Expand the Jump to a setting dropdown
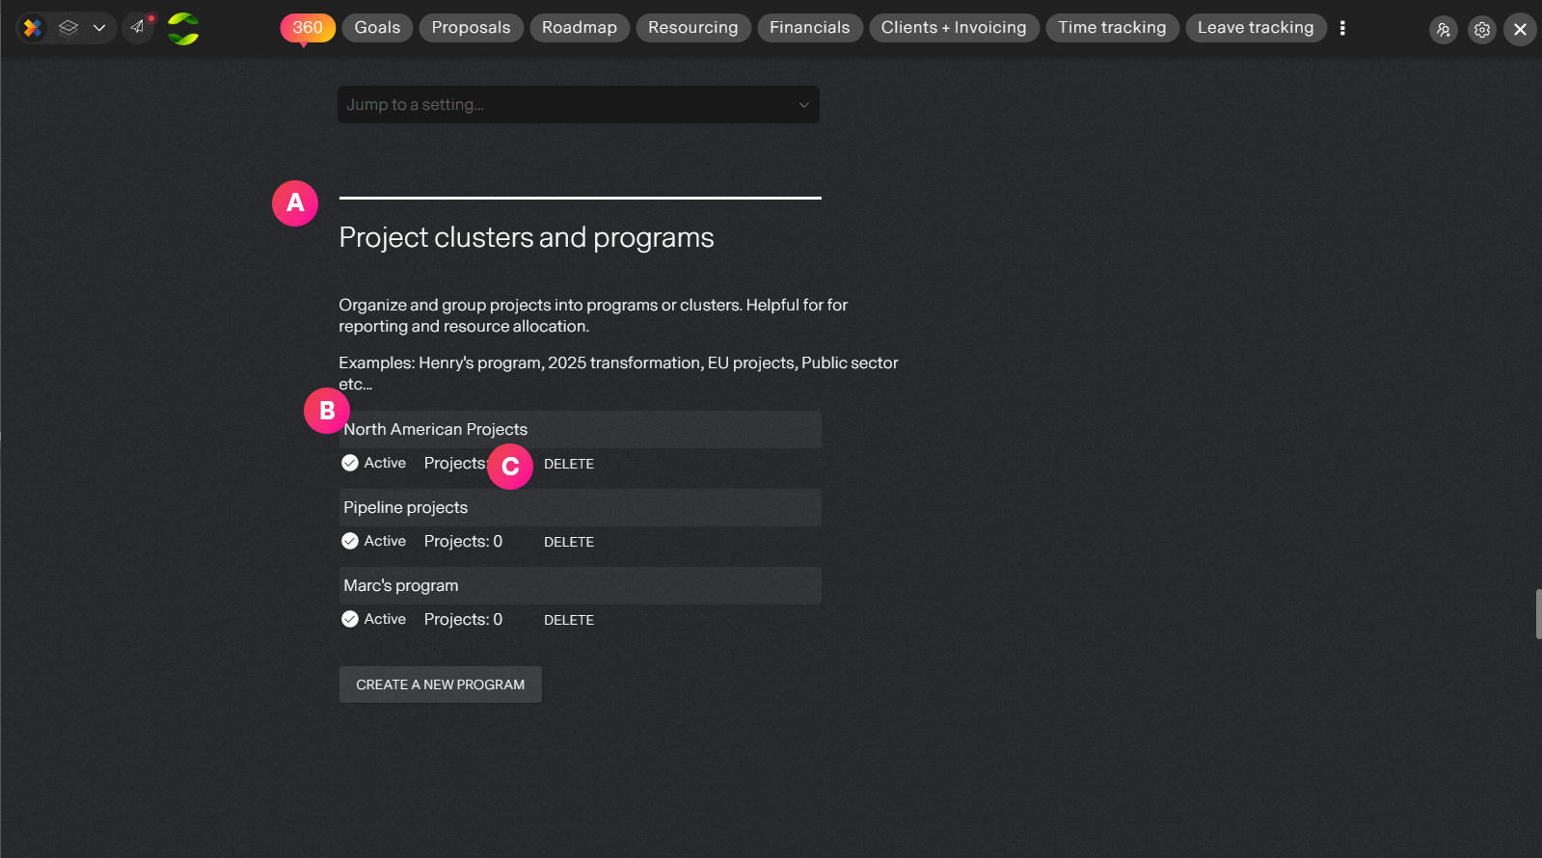This screenshot has width=1542, height=858. (579, 104)
